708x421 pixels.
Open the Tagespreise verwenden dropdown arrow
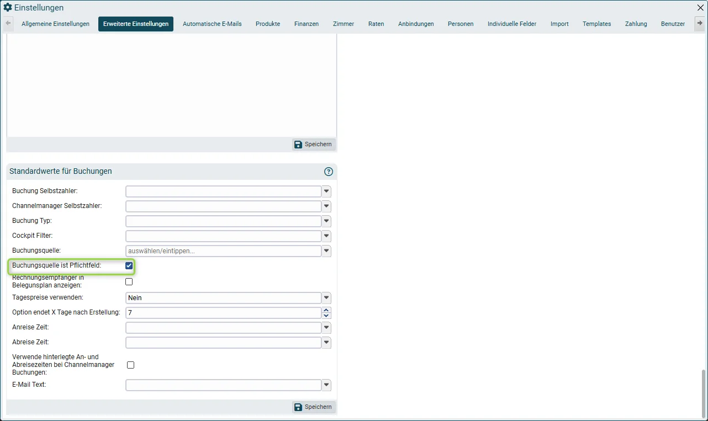point(326,298)
